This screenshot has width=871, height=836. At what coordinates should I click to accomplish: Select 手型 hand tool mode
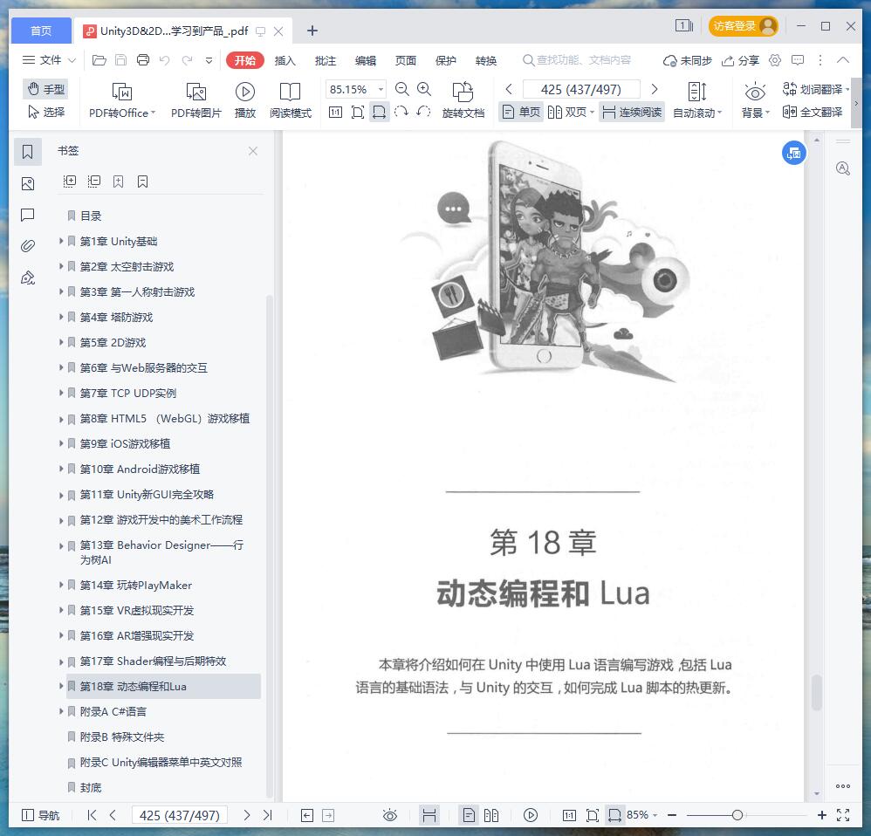(46, 89)
